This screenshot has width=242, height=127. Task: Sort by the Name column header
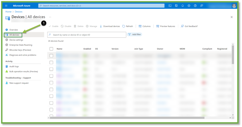tap(59, 49)
